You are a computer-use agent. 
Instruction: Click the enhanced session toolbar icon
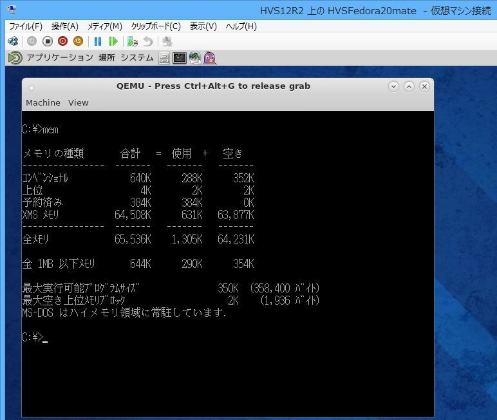coord(167,41)
